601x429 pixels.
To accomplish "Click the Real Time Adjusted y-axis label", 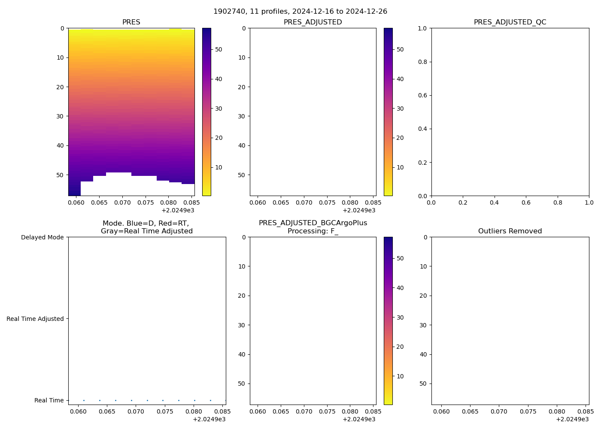I will point(35,319).
